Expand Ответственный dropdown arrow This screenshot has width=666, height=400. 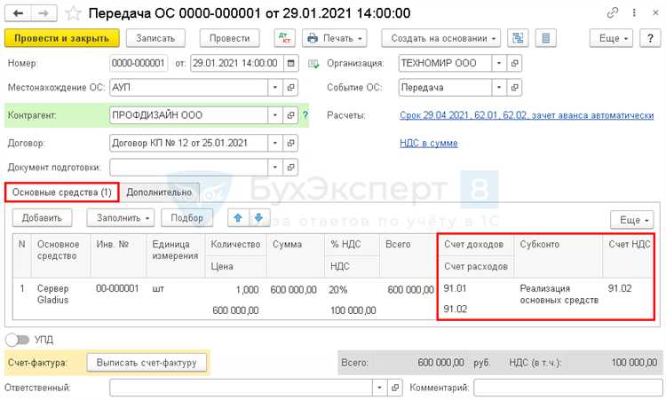[379, 388]
